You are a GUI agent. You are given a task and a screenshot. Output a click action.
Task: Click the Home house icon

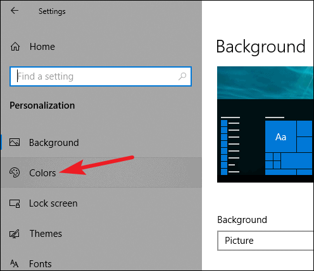15,47
